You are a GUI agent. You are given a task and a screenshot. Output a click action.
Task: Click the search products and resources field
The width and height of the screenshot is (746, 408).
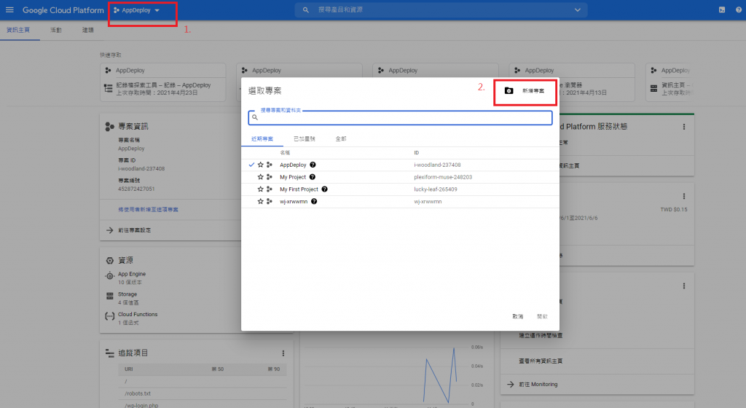(440, 10)
